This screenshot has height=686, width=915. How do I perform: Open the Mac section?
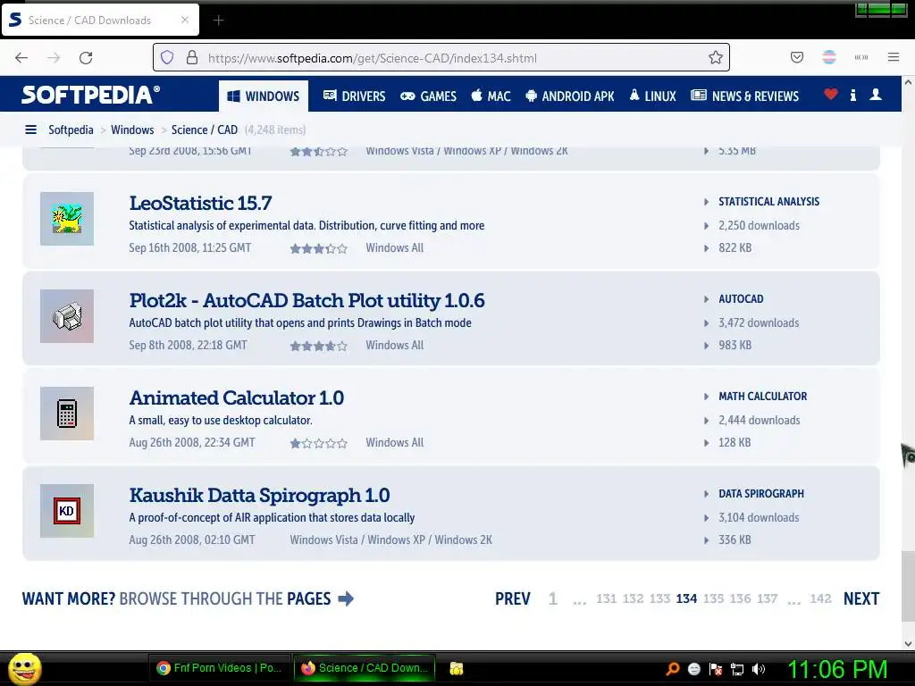[491, 96]
